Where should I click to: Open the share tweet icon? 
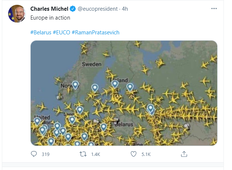[184, 154]
